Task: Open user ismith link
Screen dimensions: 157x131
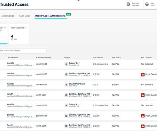Action: (10, 94)
